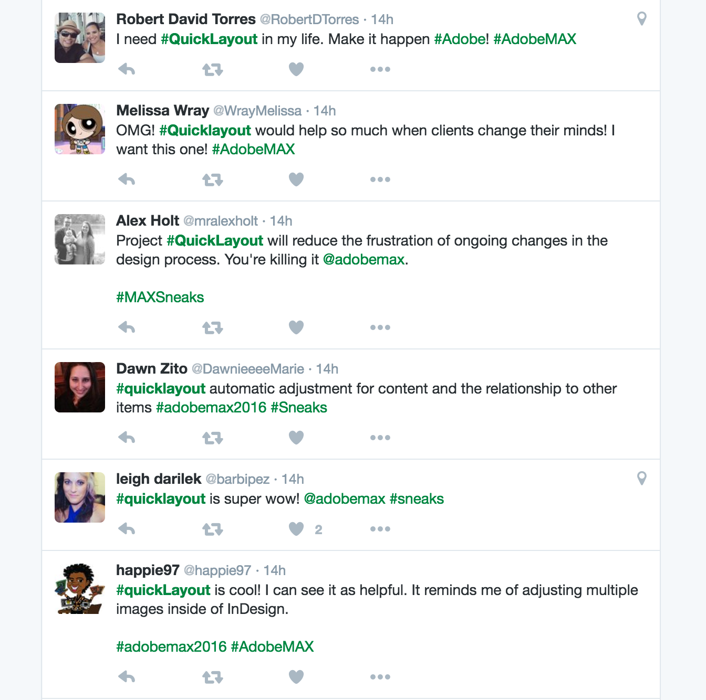Retweet happie97's tweet
Viewport: 706px width, 700px height.
213,677
